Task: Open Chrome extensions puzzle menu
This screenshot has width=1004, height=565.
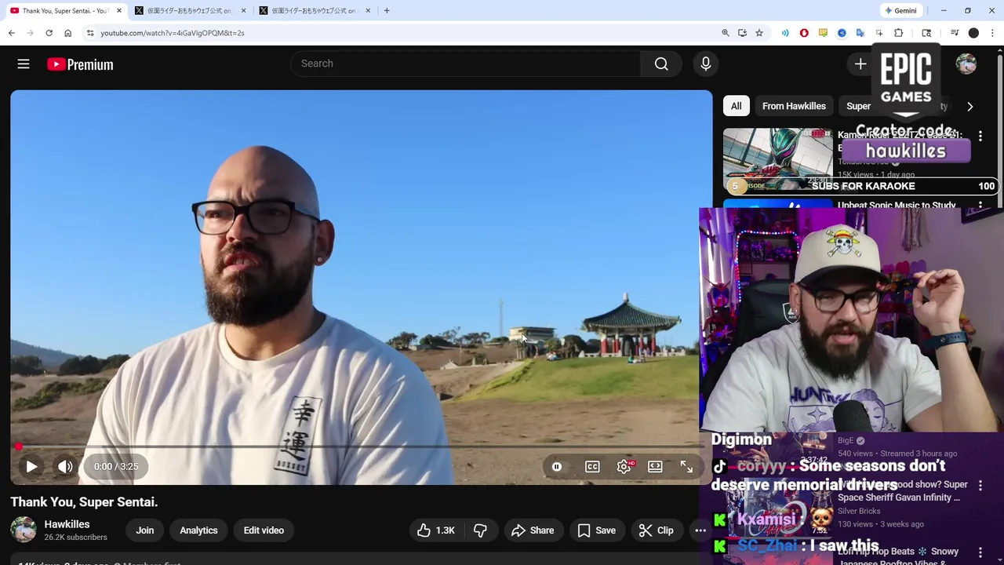Action: pyautogui.click(x=899, y=33)
